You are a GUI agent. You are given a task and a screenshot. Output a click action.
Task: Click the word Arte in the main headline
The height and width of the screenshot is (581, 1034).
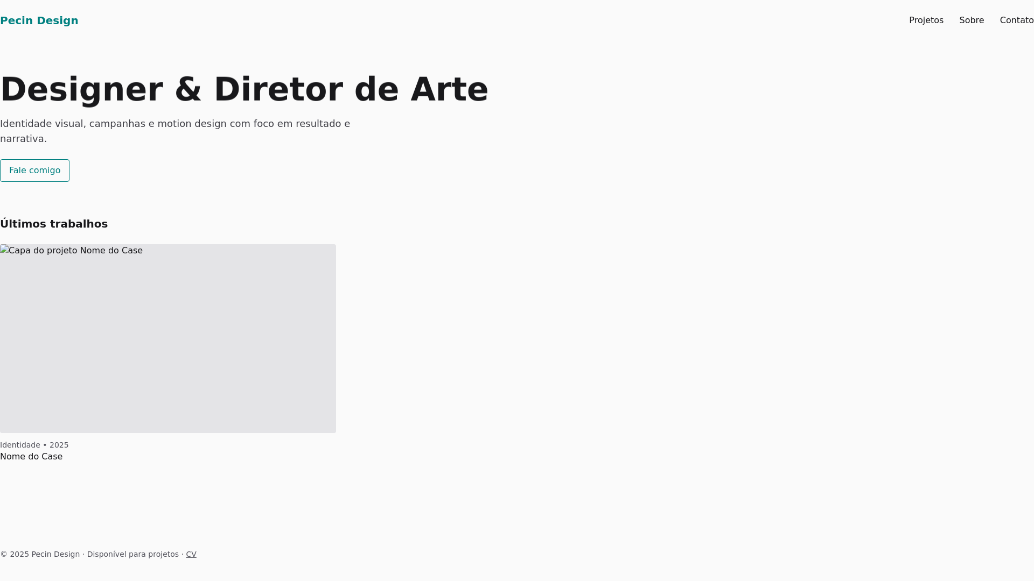click(449, 89)
